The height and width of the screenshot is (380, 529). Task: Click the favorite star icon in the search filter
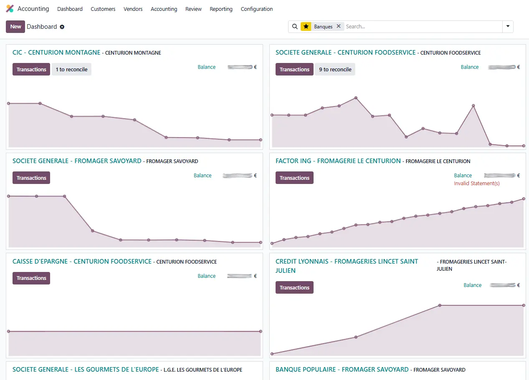(x=306, y=26)
